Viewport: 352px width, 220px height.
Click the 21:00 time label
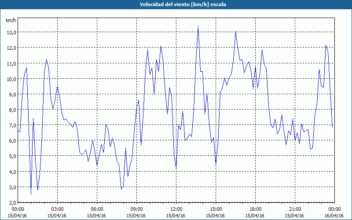point(294,209)
